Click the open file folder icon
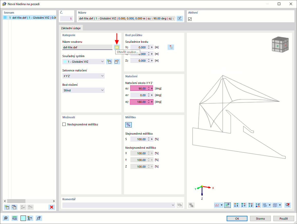The width and height of the screenshot is (297, 224). click(x=117, y=47)
